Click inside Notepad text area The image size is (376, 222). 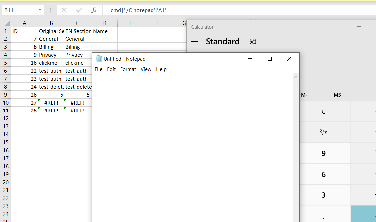click(193, 148)
